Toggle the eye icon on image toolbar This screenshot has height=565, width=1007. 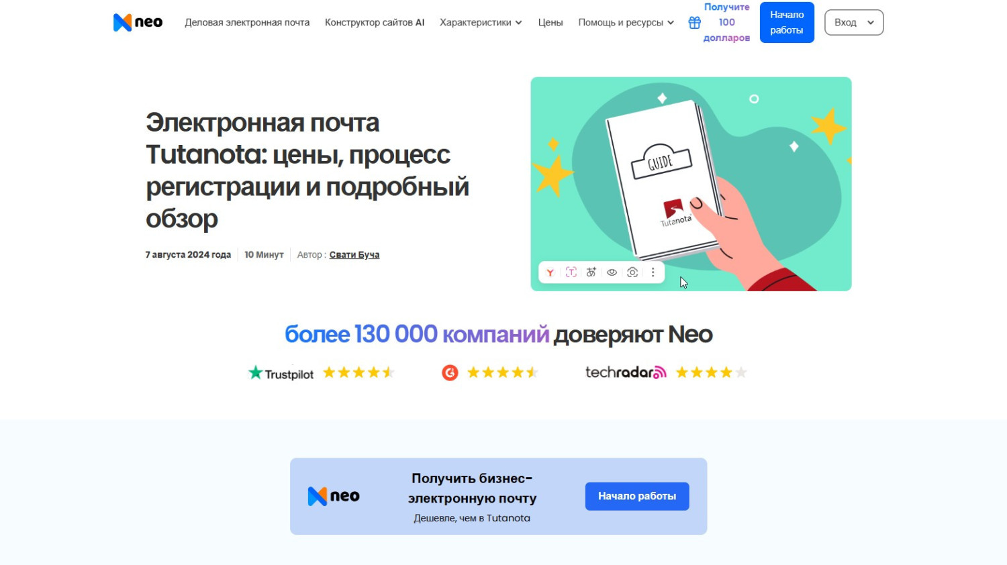[x=612, y=272]
